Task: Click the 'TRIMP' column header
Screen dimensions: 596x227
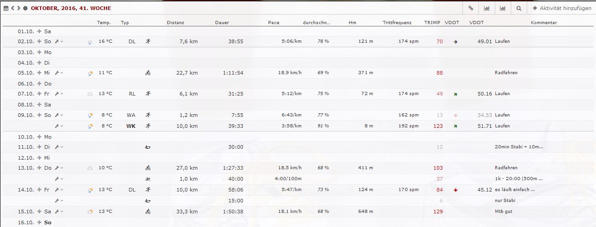Action: pyautogui.click(x=432, y=22)
